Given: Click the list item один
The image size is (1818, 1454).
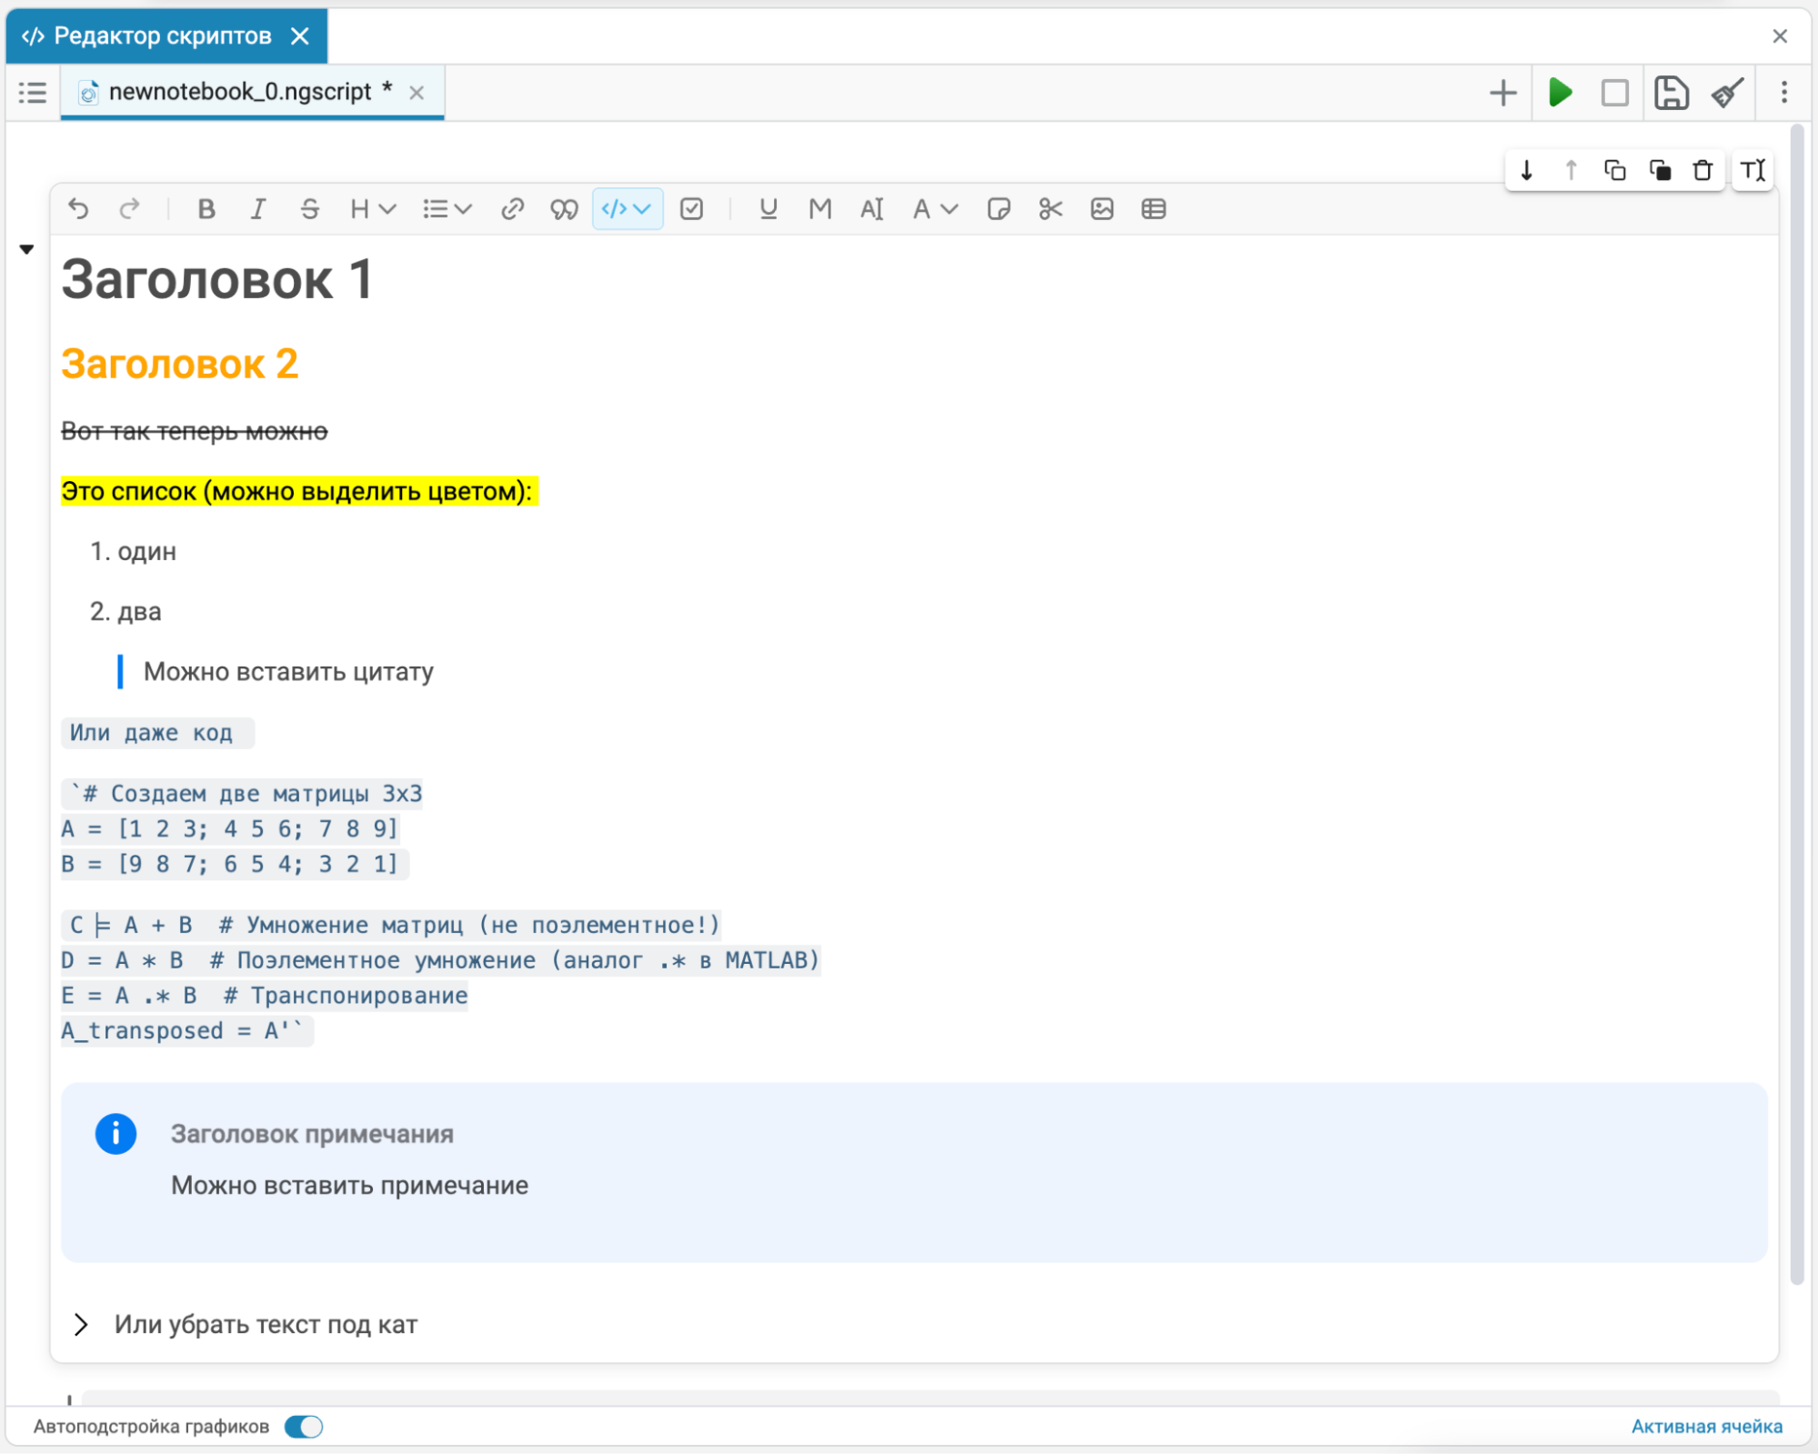Looking at the screenshot, I should coord(146,552).
